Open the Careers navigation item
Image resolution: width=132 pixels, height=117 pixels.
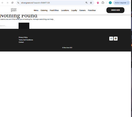click(x=82, y=10)
